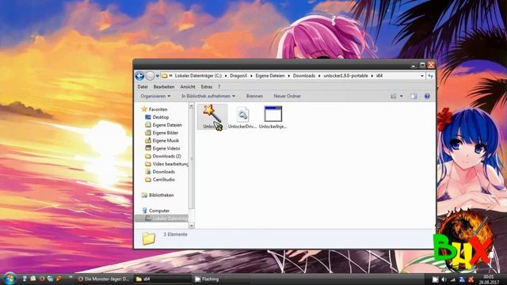The height and width of the screenshot is (285, 507).
Task: Open the Unlocker wand executable file
Action: (x=212, y=116)
